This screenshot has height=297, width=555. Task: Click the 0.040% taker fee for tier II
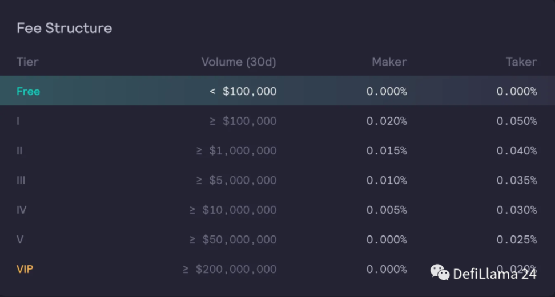click(x=517, y=150)
